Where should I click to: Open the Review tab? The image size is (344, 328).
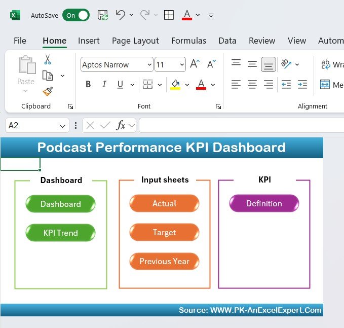(262, 41)
